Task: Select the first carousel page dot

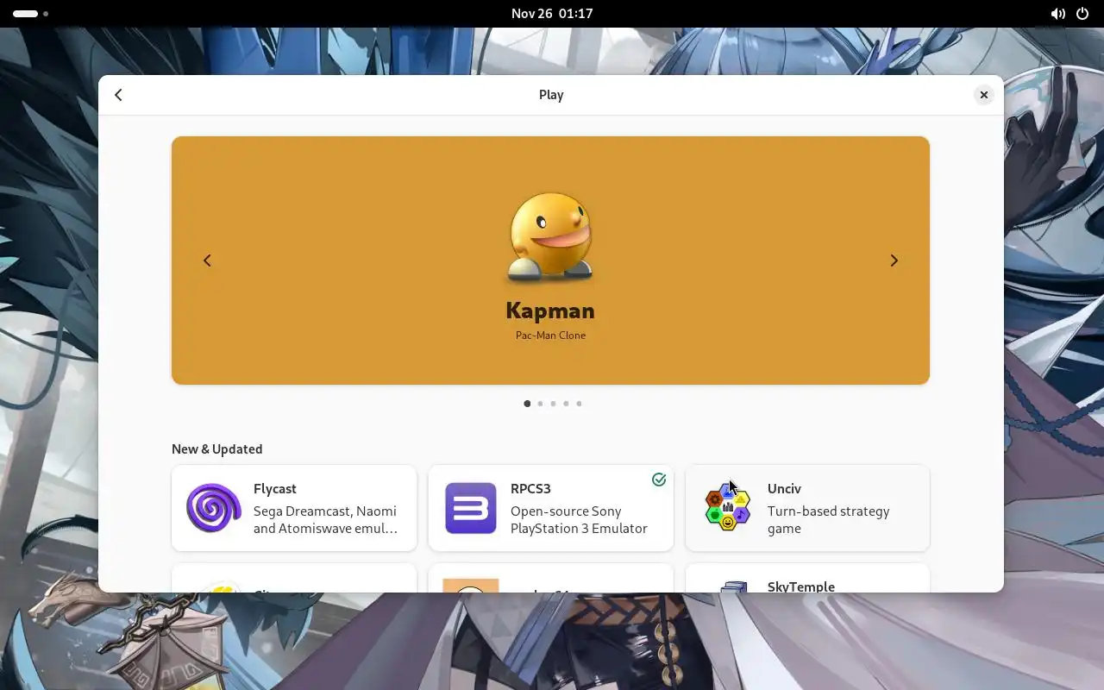Action: pos(527,404)
